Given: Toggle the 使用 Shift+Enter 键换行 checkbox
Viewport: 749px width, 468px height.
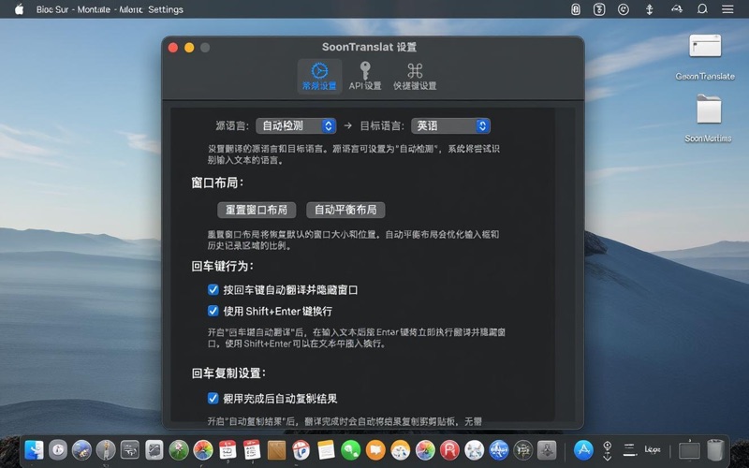Looking at the screenshot, I should pos(213,311).
